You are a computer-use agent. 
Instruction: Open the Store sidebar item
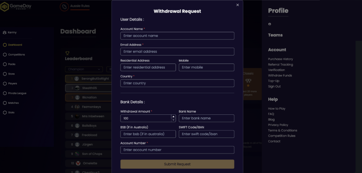pyautogui.click(x=11, y=74)
